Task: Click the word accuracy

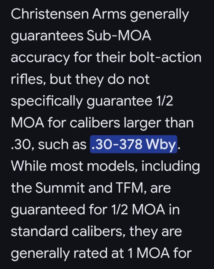Action: click(x=40, y=58)
